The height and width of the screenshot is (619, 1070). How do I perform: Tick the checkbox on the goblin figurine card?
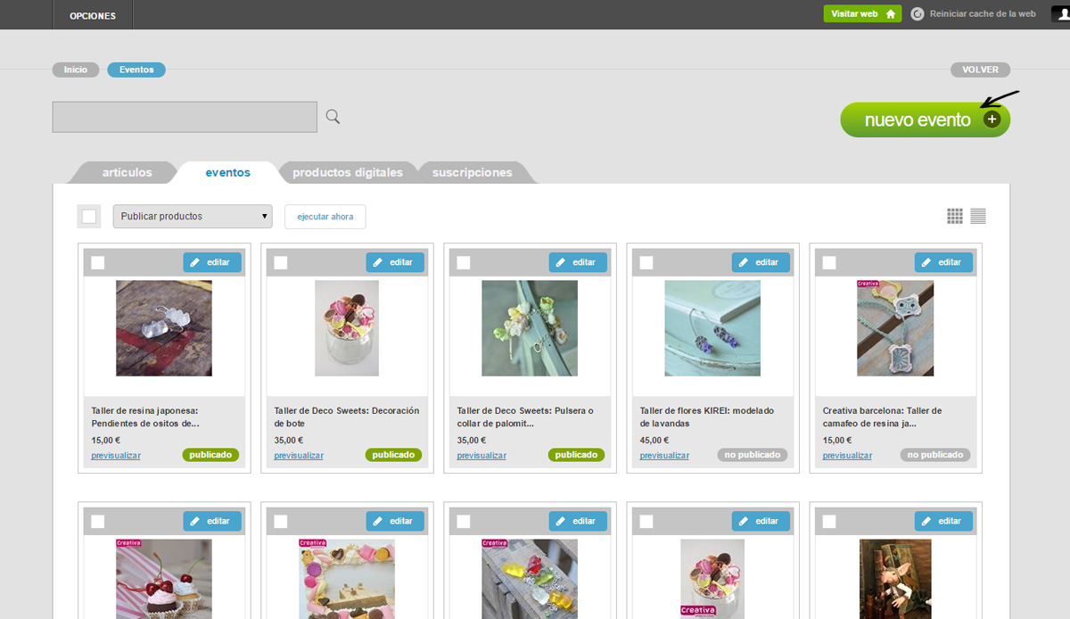[x=829, y=521]
